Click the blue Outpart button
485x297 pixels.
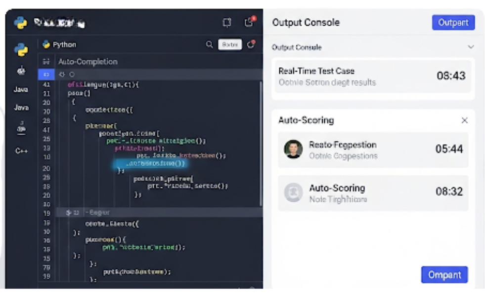click(453, 23)
